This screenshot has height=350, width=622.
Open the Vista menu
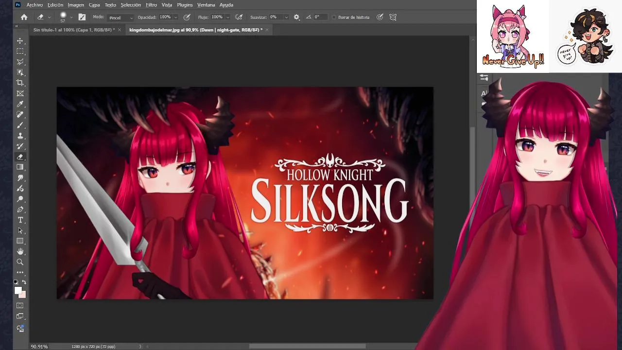tap(167, 5)
